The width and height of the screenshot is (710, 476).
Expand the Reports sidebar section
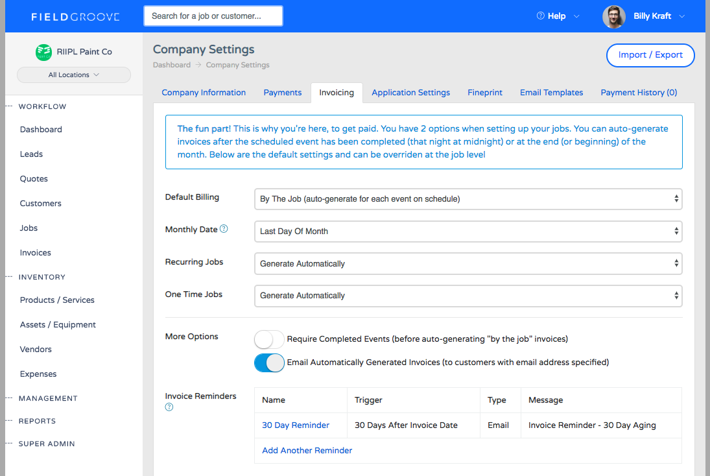pyautogui.click(x=37, y=421)
